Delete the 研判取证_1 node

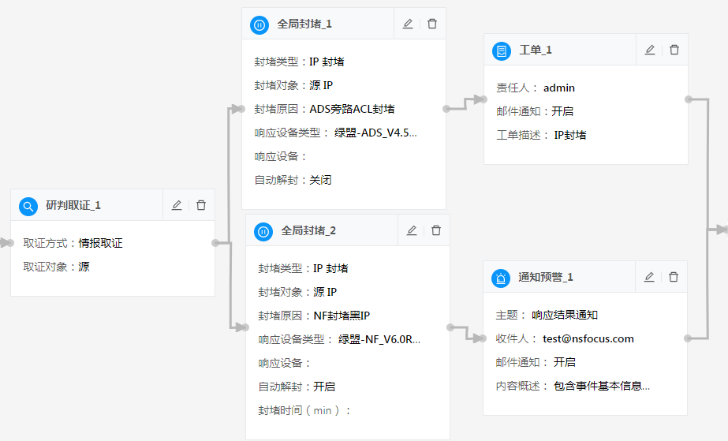(201, 205)
